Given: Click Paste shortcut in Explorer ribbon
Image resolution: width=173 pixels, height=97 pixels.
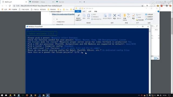Looking at the screenshot, I should 96,19.
